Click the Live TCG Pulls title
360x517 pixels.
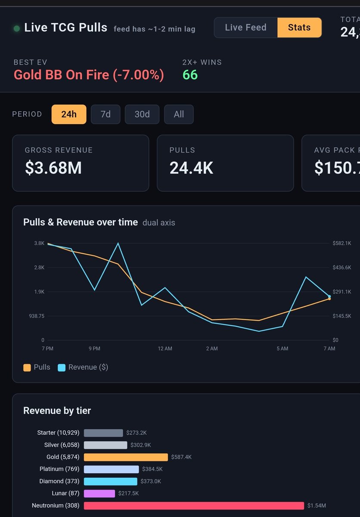(66, 28)
